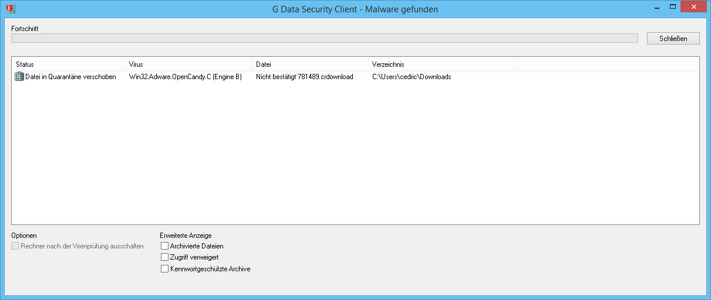Select 'Datei in Quarantäne verschoben' status text

click(70, 77)
